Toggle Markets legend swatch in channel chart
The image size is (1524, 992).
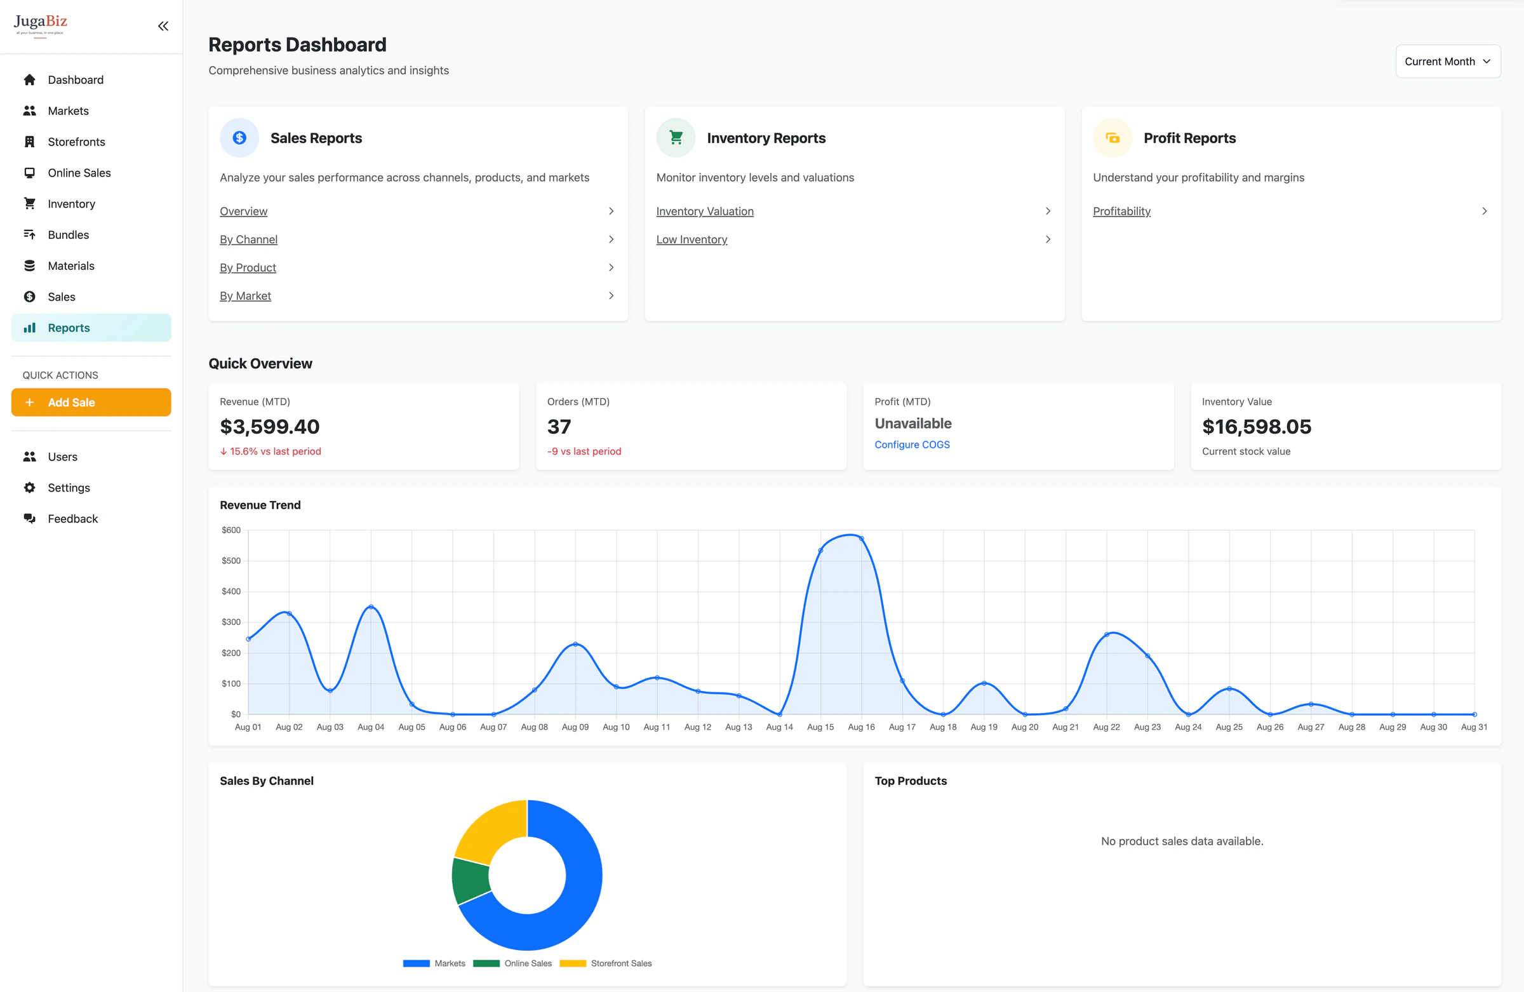pos(416,963)
